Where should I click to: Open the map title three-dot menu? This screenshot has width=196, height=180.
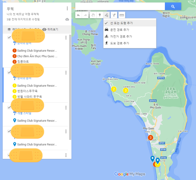(67, 8)
